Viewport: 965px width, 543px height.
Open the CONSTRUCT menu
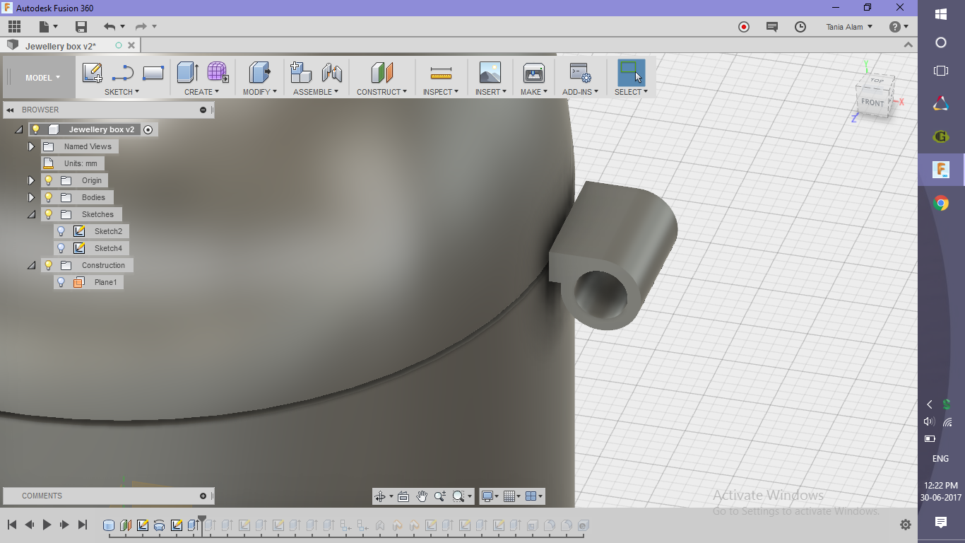(381, 92)
